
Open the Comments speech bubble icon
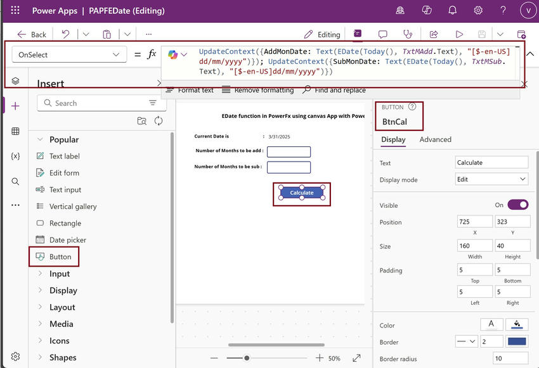point(382,34)
